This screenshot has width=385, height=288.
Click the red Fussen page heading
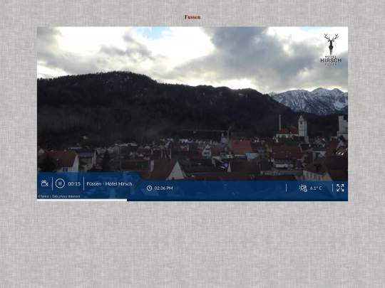(x=192, y=17)
